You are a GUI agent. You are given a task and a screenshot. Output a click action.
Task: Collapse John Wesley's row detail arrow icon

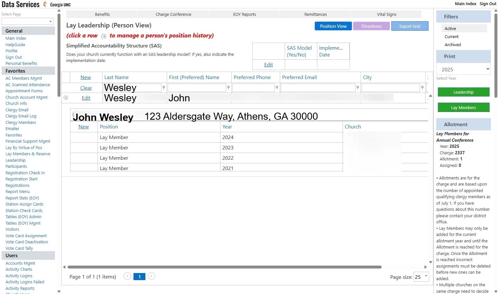66,98
